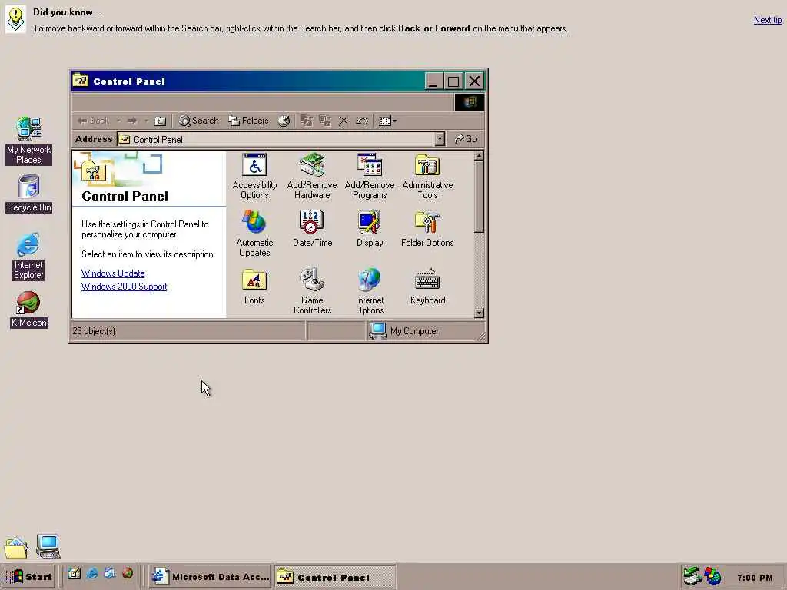Open the Back history dropdown arrow
Screen dimensions: 787x590
[118, 121]
